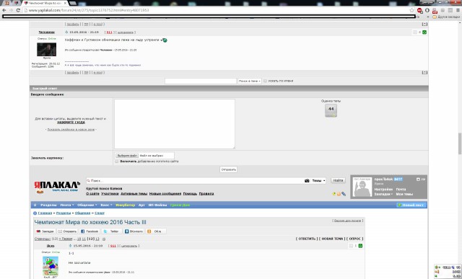Click the Выберите файл upload button

[x=127, y=156]
